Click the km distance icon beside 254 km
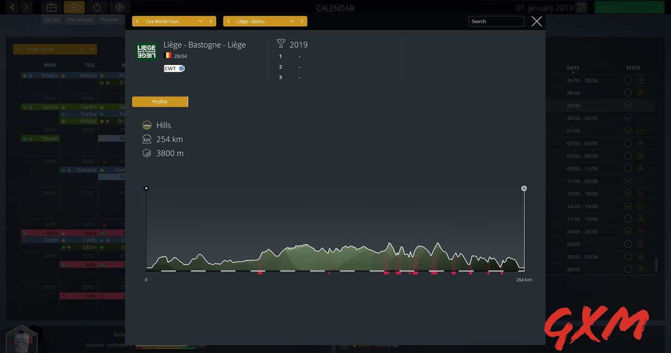Viewport: 671px width, 353px height. (x=147, y=139)
